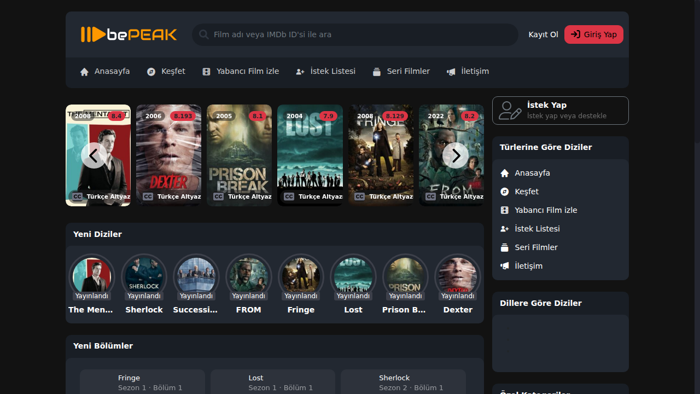The image size is (700, 394).
Task: Click the red Giriş Yap button
Action: pos(594,34)
